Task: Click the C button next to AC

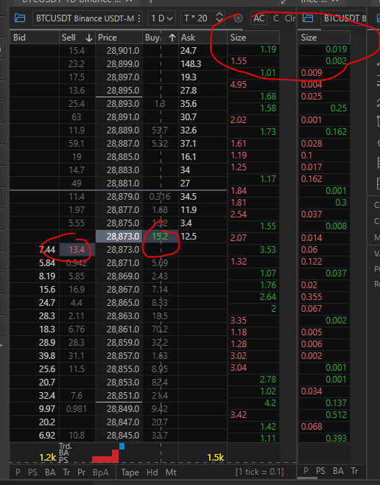Action: (x=276, y=18)
